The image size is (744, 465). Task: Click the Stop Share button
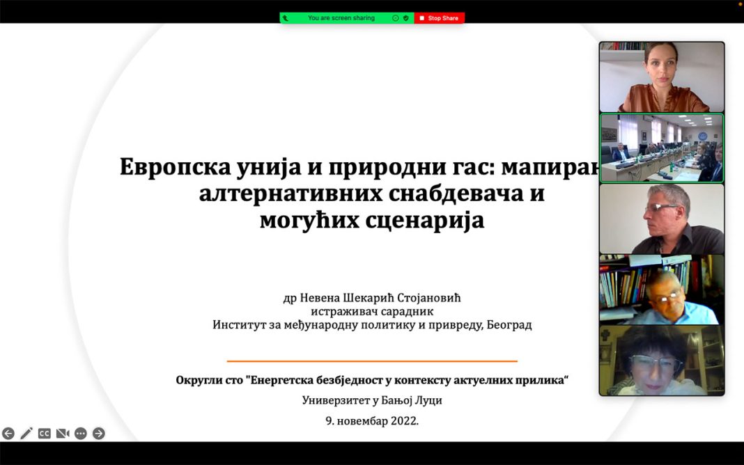pyautogui.click(x=440, y=18)
